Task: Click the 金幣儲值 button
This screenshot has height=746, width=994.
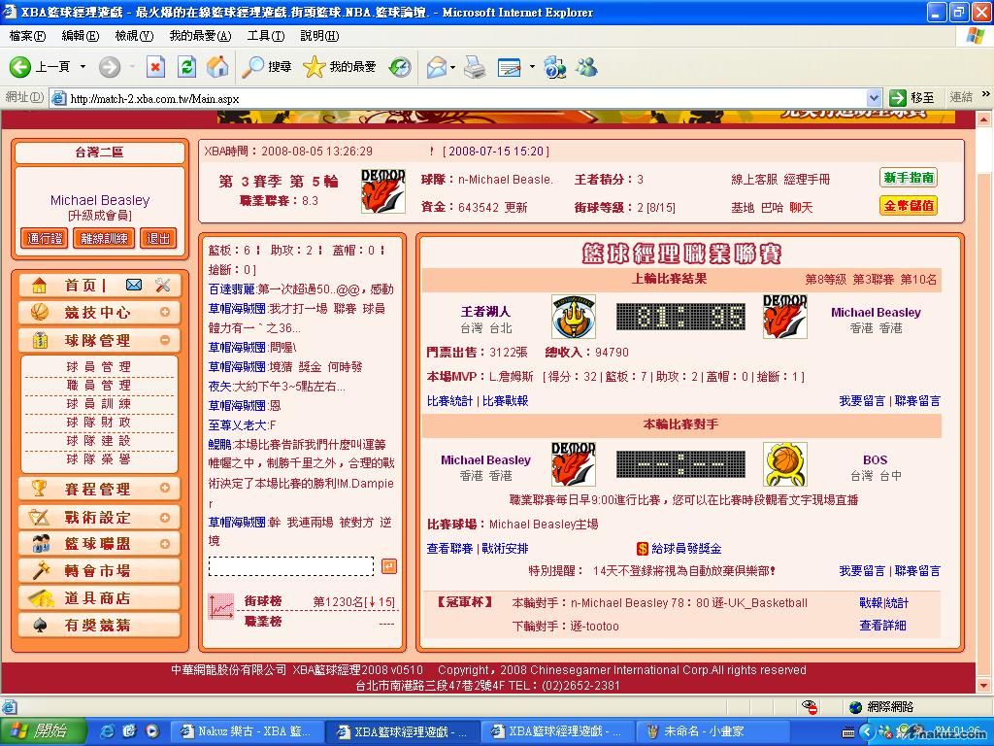Action: [x=909, y=206]
